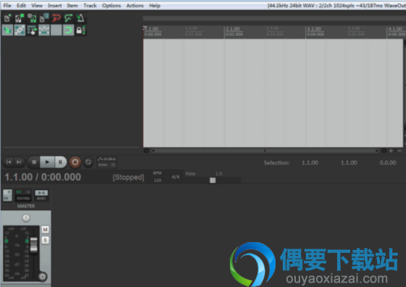Click the master VU meter
406x287 pixels.
click(x=17, y=254)
